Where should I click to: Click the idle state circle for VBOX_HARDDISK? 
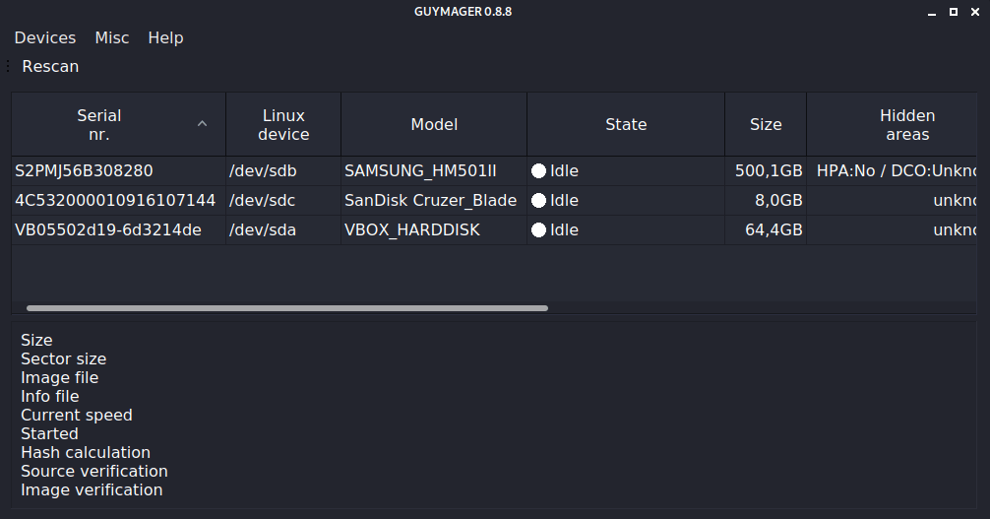tap(538, 230)
